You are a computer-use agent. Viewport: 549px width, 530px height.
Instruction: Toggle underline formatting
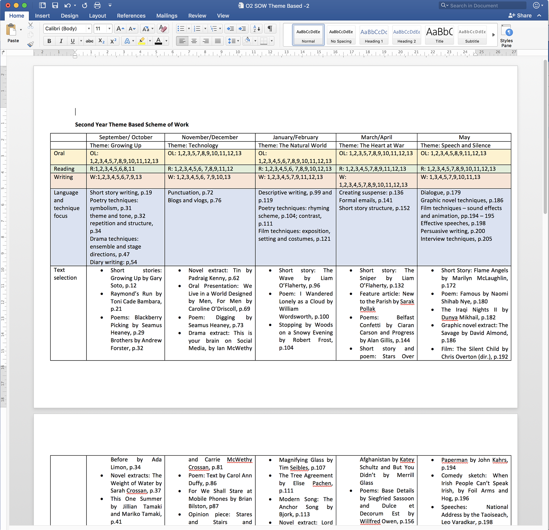73,41
